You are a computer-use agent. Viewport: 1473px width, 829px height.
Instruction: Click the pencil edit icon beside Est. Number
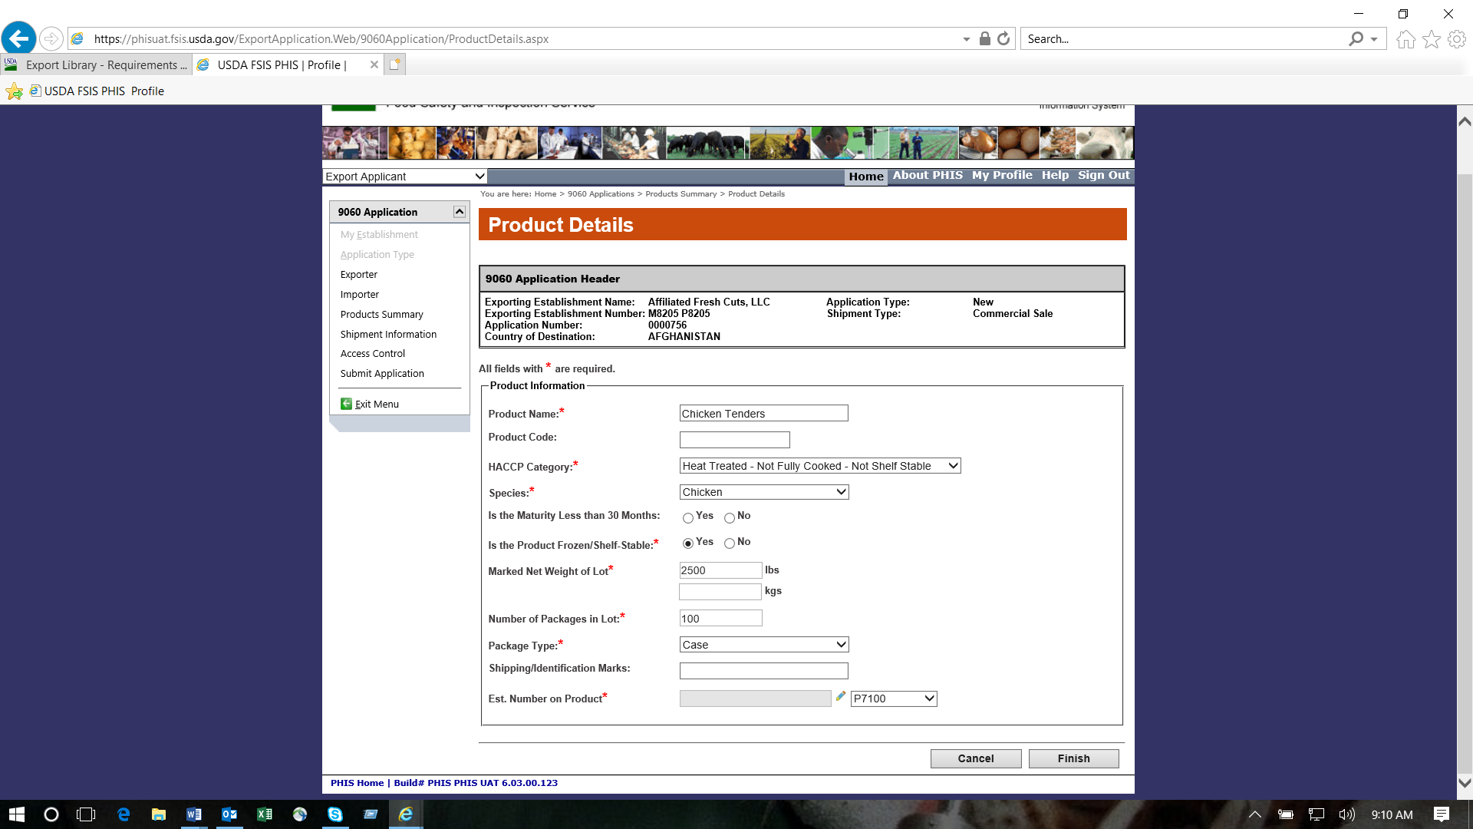pos(841,697)
